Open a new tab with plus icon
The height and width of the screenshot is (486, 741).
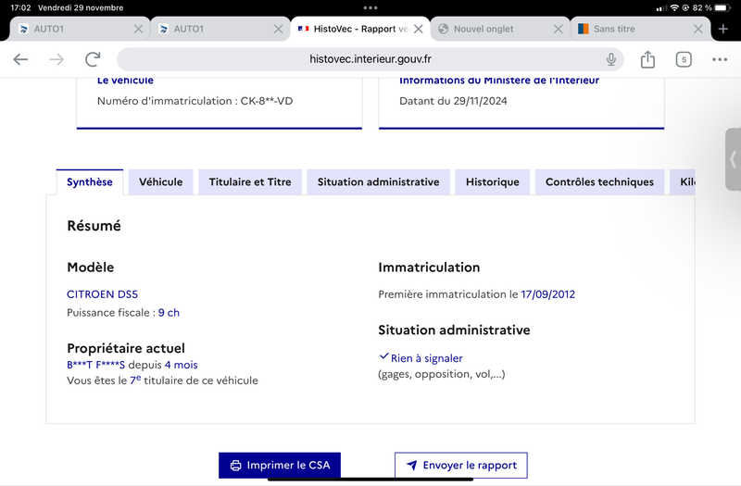723,29
